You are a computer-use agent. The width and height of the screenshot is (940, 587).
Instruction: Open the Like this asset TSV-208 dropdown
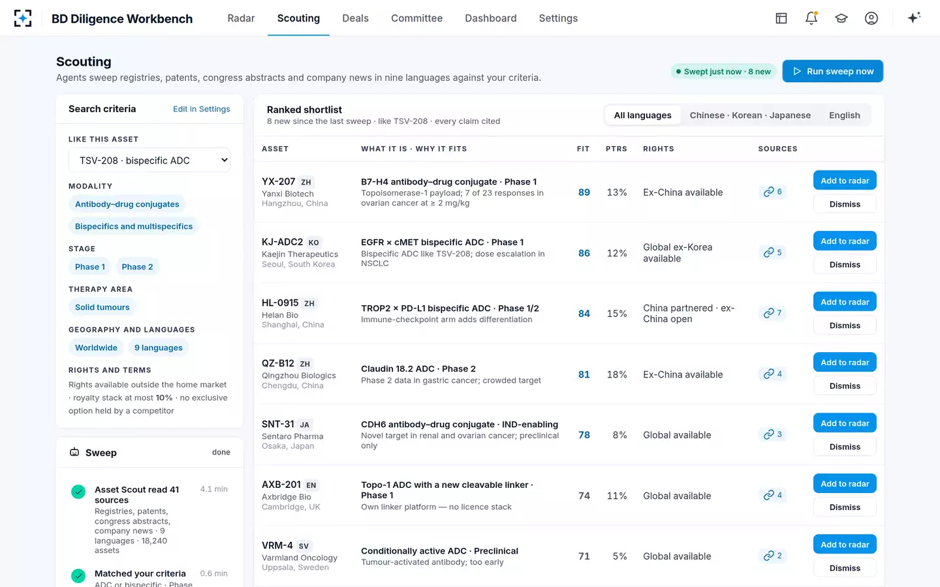(149, 160)
